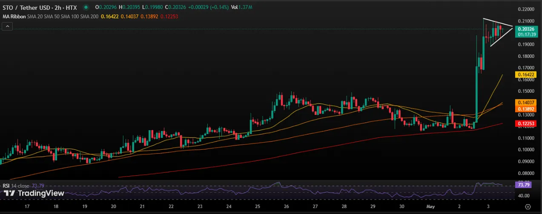Click the Vol 1.37 M readout
Image resolution: width=542 pixels, height=214 pixels.
(x=241, y=8)
